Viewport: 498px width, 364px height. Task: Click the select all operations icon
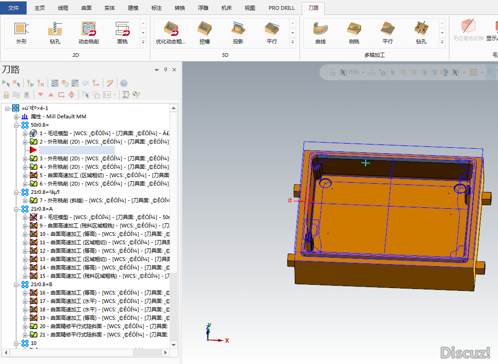pyautogui.click(x=6, y=83)
